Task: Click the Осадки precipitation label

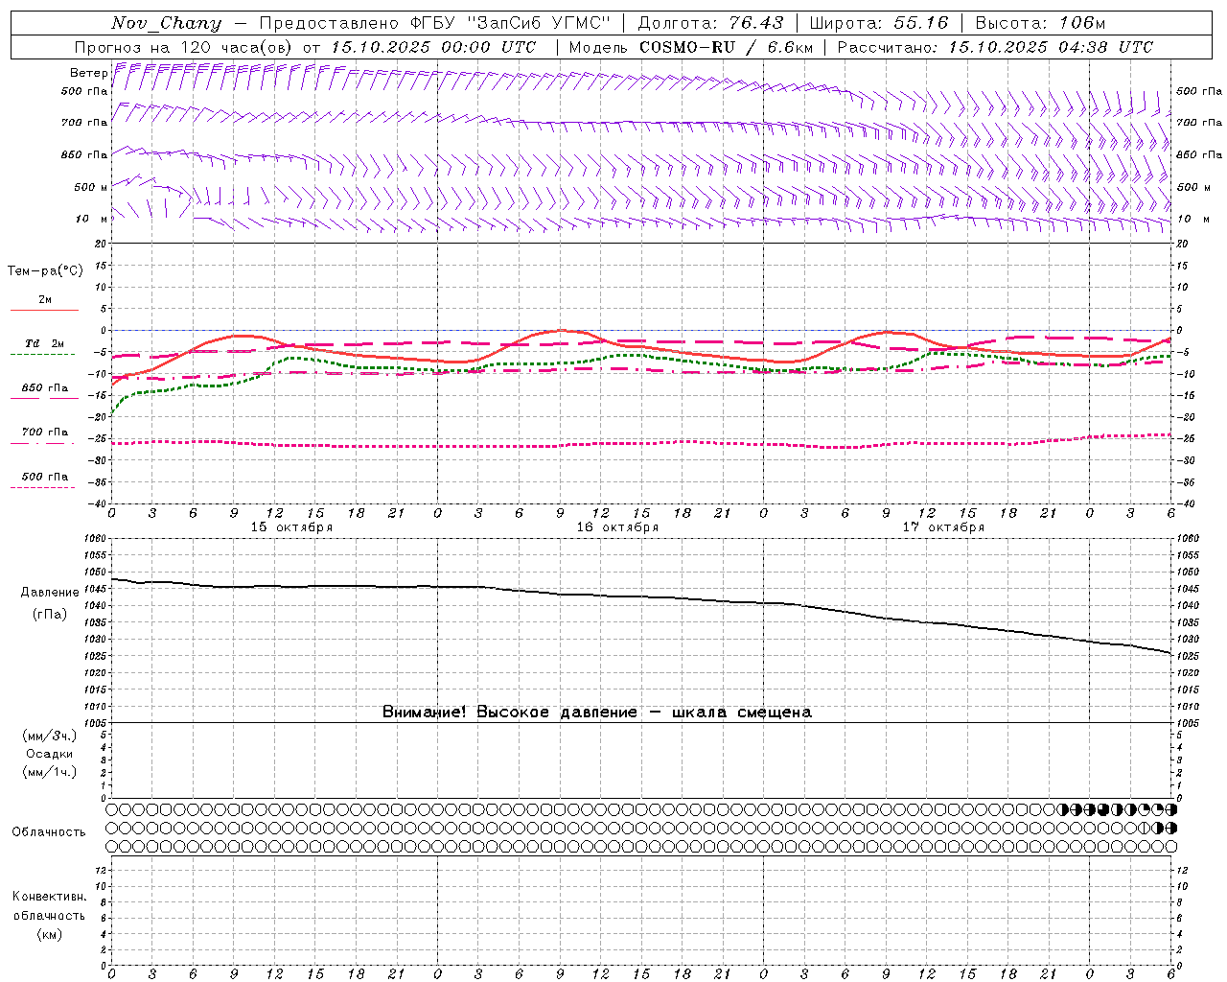Action: point(50,754)
